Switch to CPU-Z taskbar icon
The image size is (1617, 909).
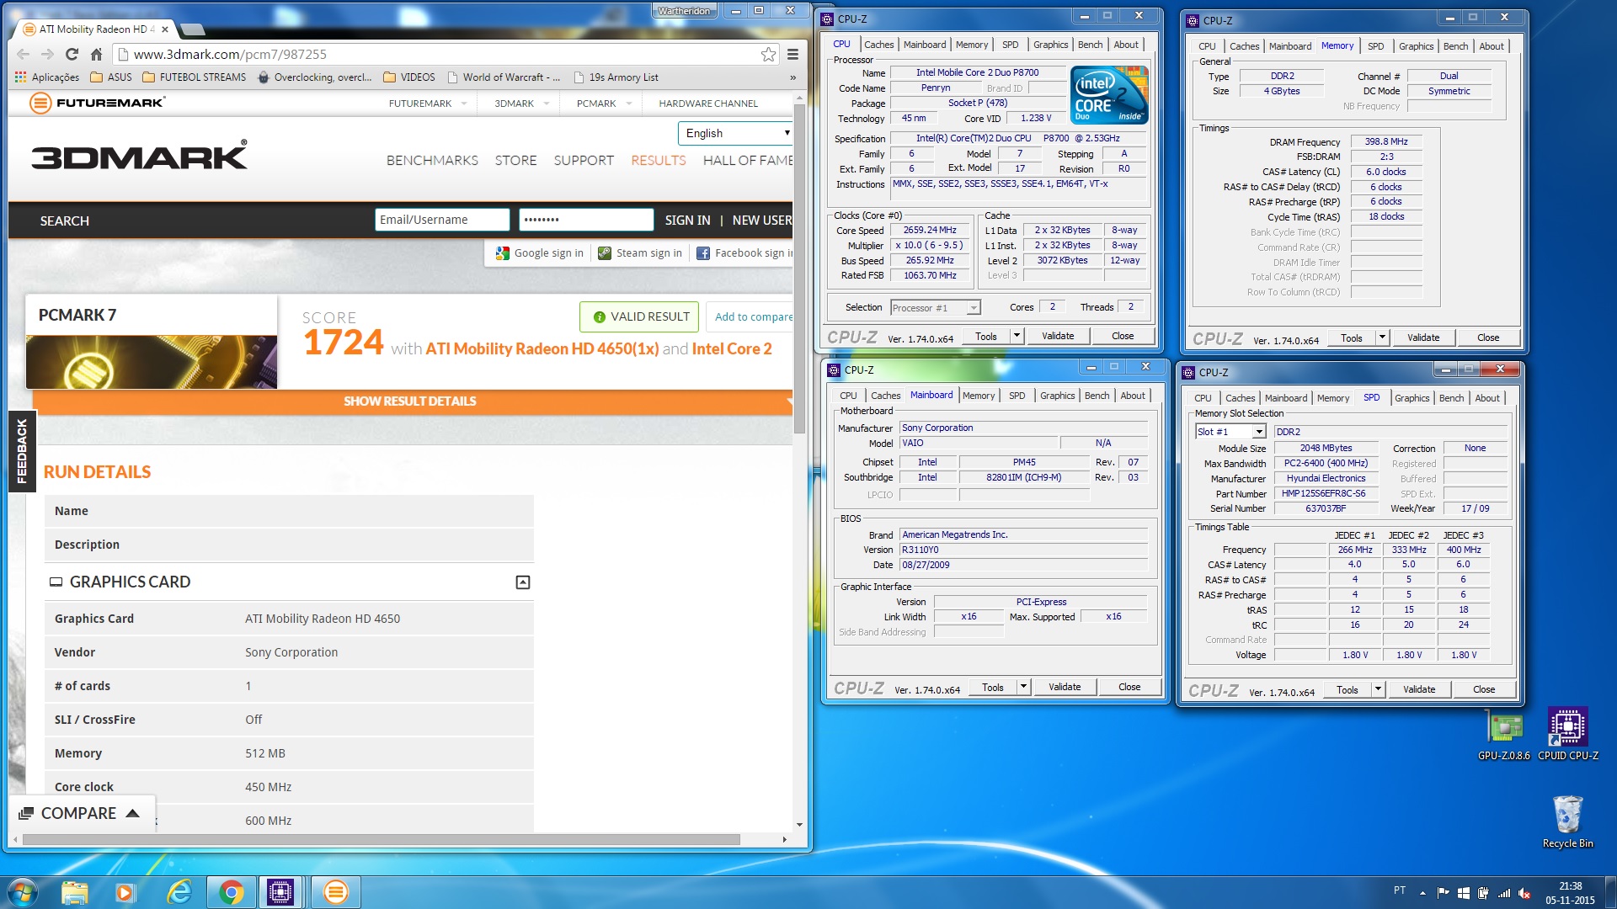(280, 892)
